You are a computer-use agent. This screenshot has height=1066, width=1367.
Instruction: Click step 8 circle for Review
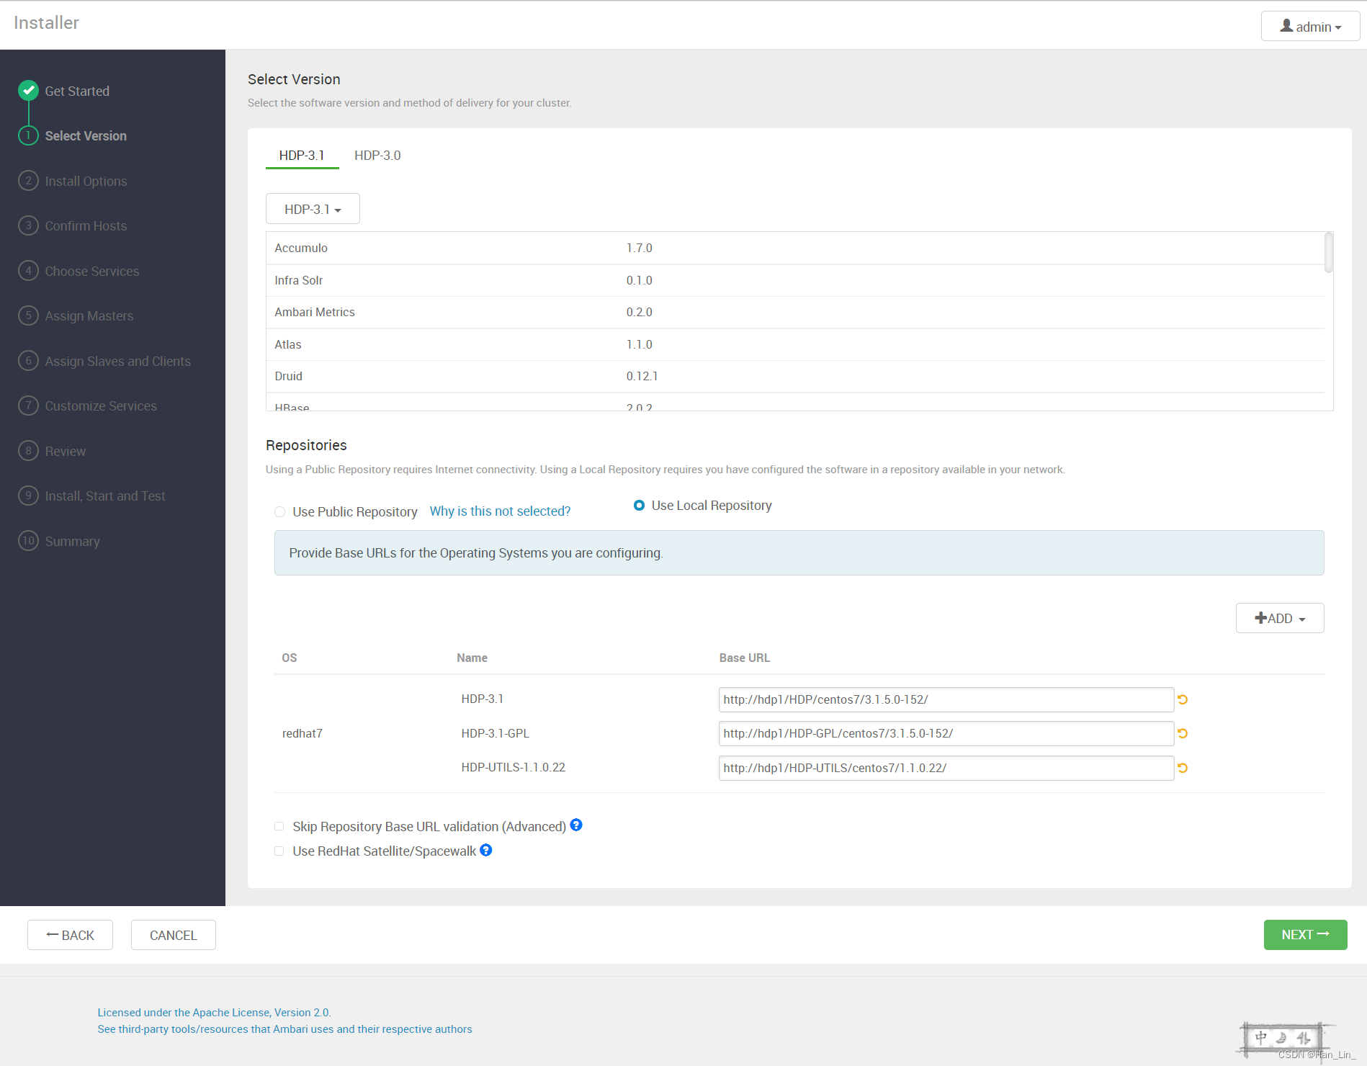28,451
